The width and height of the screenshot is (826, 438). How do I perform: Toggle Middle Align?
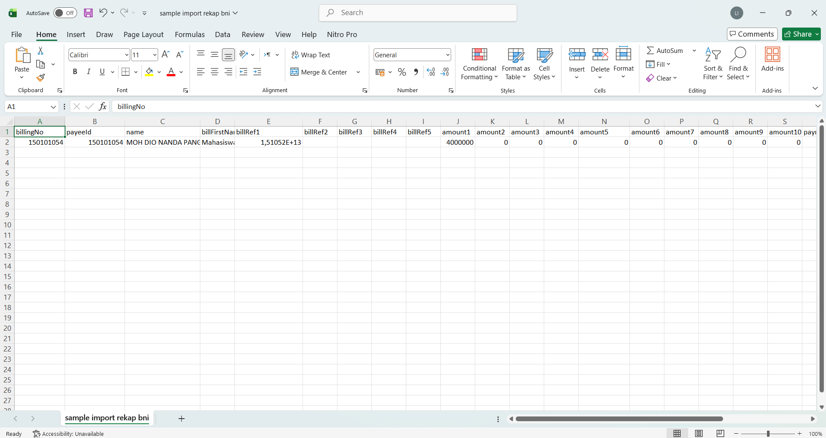click(x=215, y=54)
